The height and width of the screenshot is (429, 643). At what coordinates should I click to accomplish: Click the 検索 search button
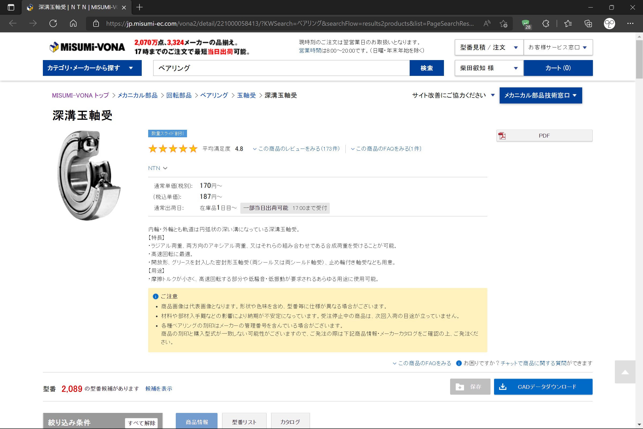coord(427,68)
